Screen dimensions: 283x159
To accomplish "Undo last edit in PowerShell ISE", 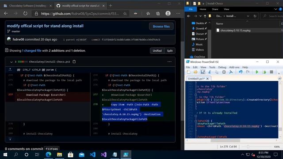I will 241,72.
